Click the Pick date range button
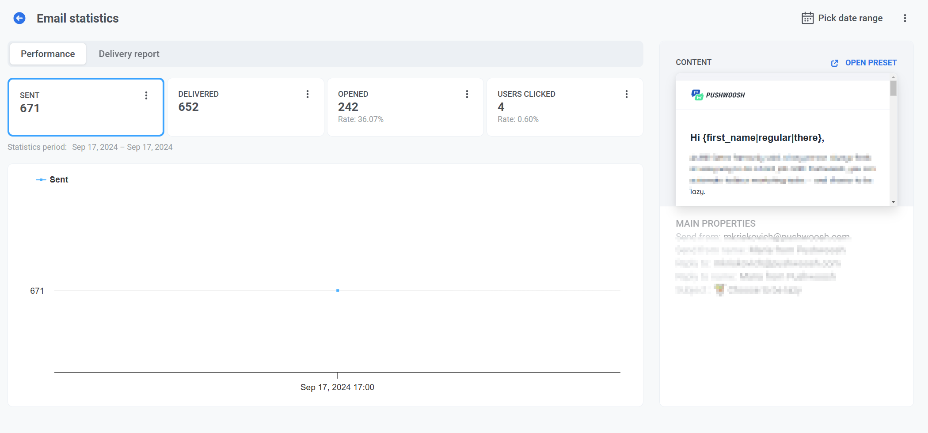 [x=850, y=18]
